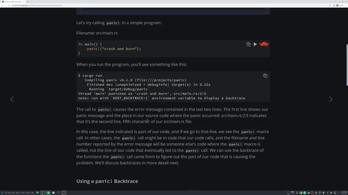Screen dimensions: 348x195
Task: Click the 'Filename: src/main.rs' label
Action: click(97, 33)
